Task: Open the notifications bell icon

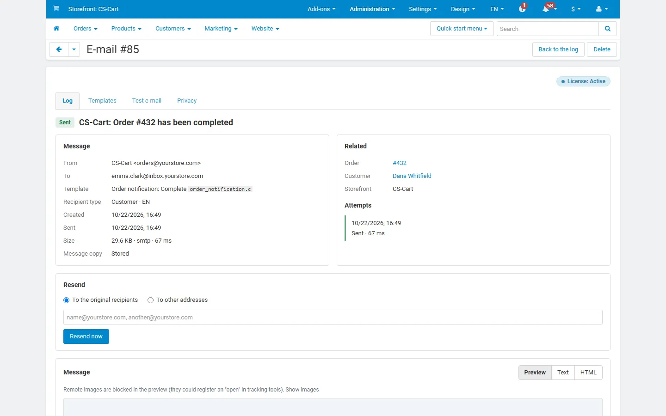Action: click(x=546, y=9)
